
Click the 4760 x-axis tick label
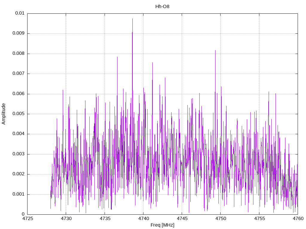click(298, 219)
